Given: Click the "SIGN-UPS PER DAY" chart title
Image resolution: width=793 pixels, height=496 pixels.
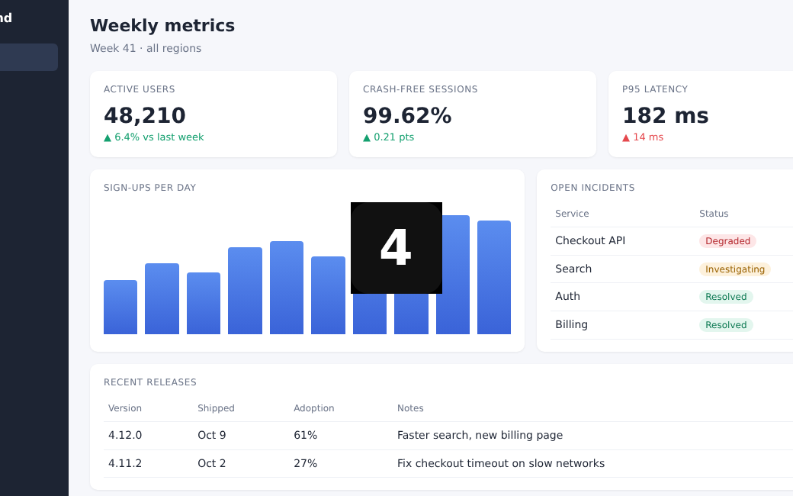Looking at the screenshot, I should 149,187.
